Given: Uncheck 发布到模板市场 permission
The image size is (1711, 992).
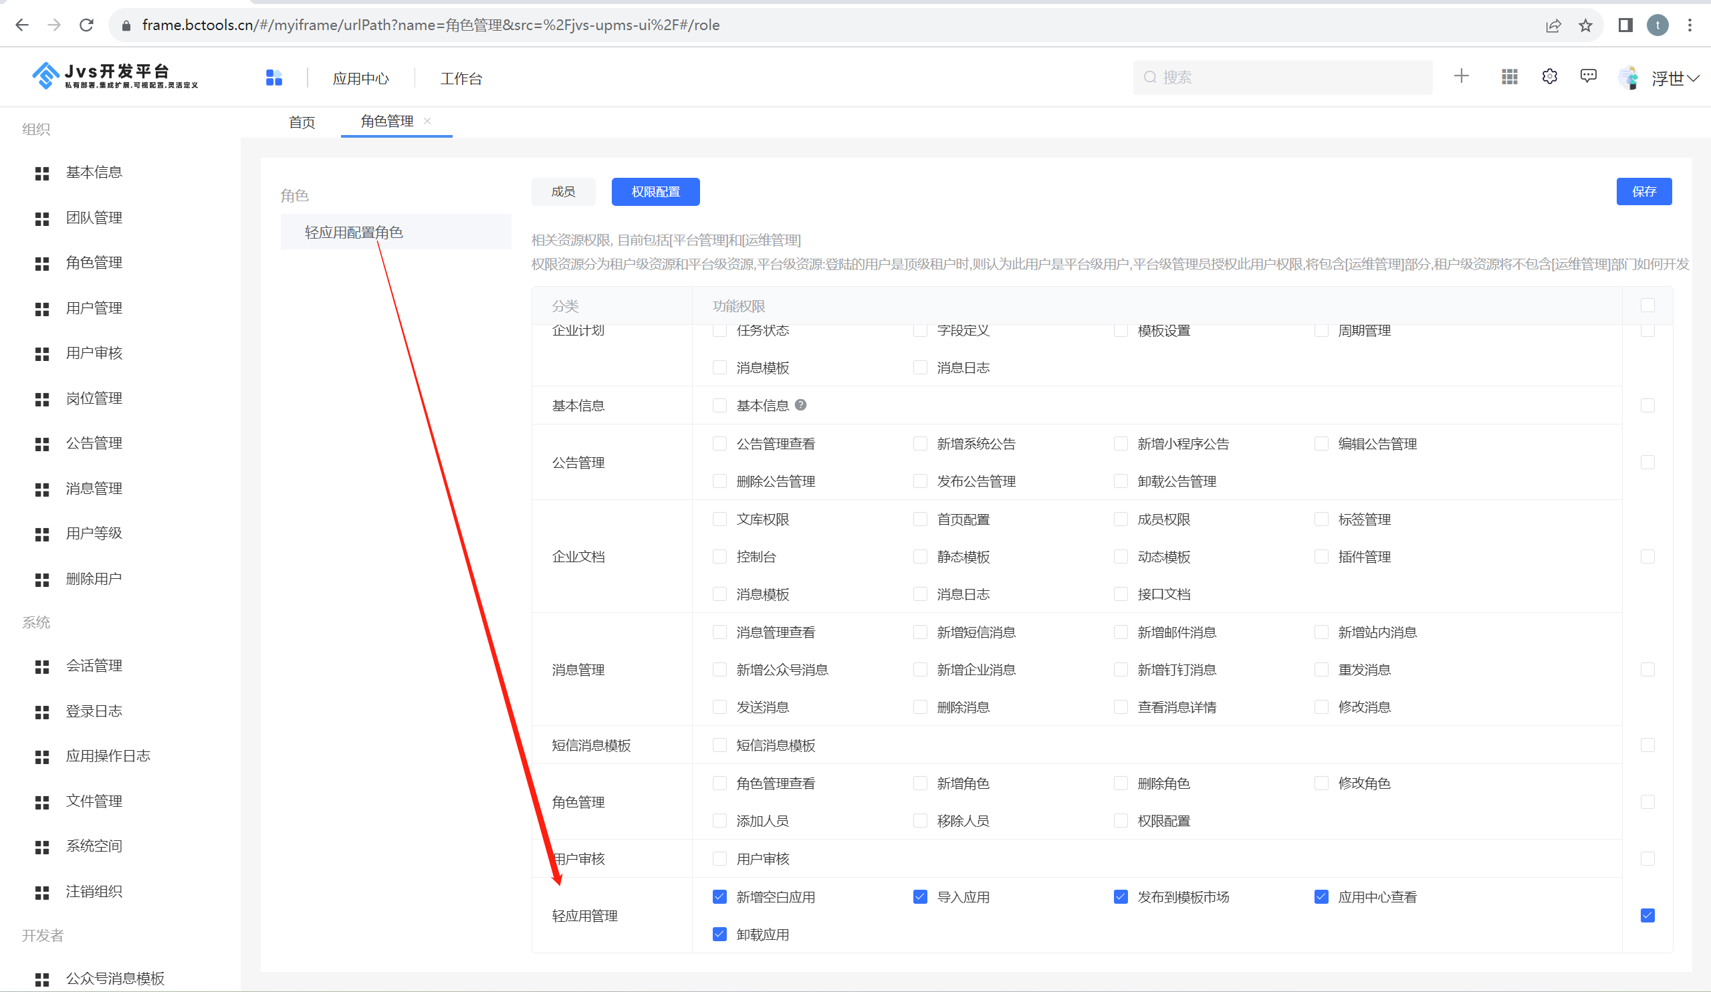Looking at the screenshot, I should pos(1121,897).
